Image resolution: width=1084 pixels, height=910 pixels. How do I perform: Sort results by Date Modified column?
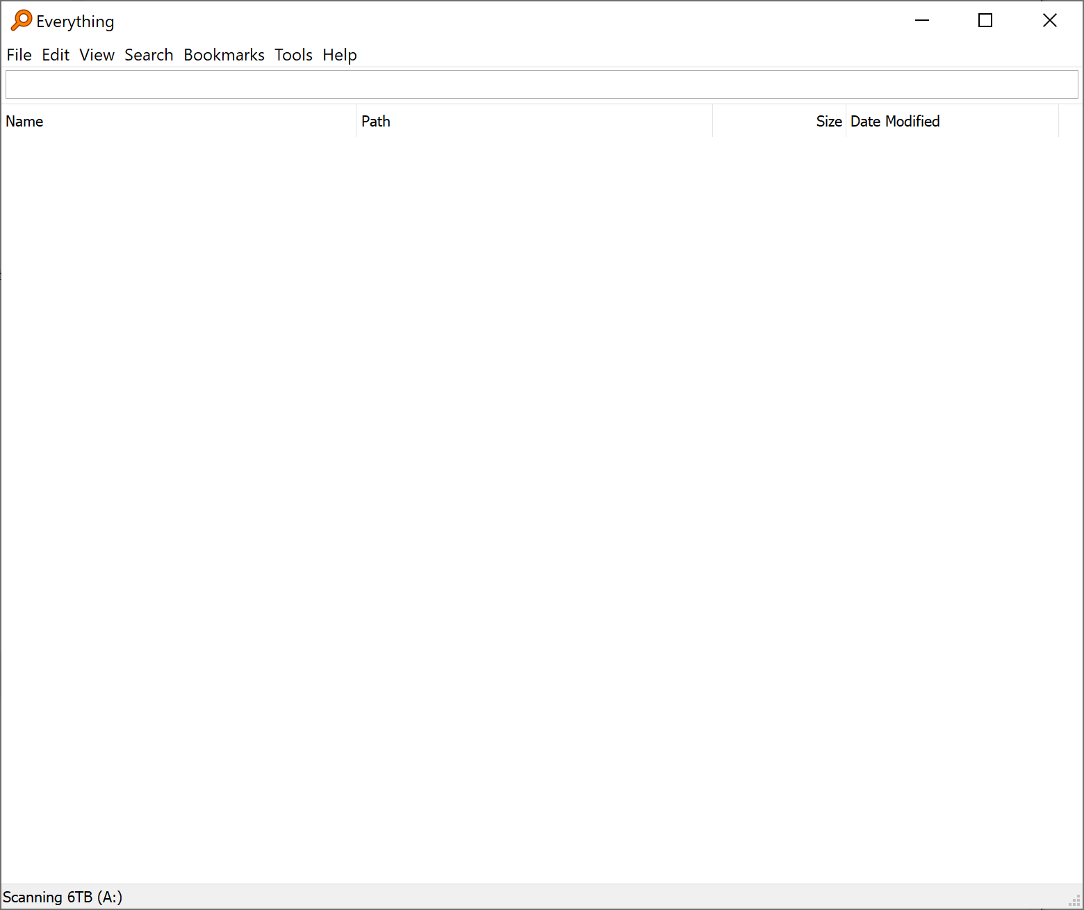(x=952, y=121)
